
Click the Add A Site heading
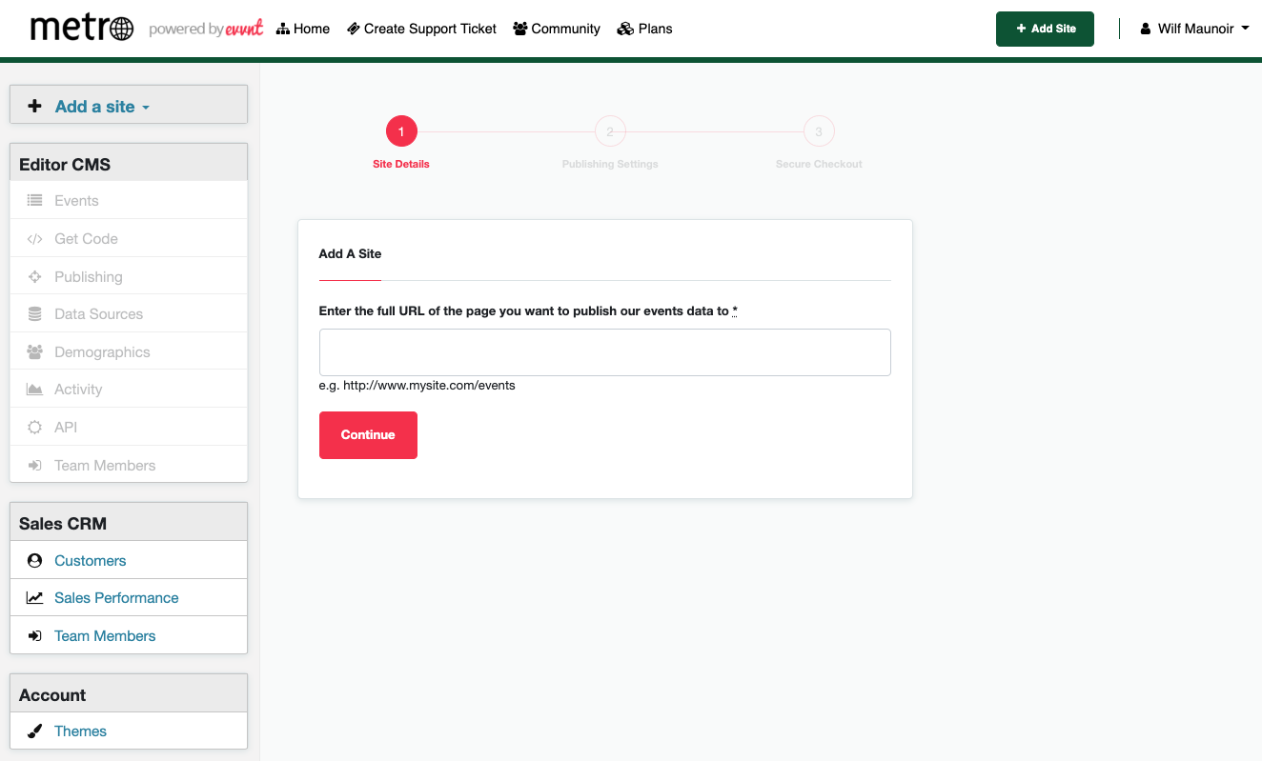point(350,254)
